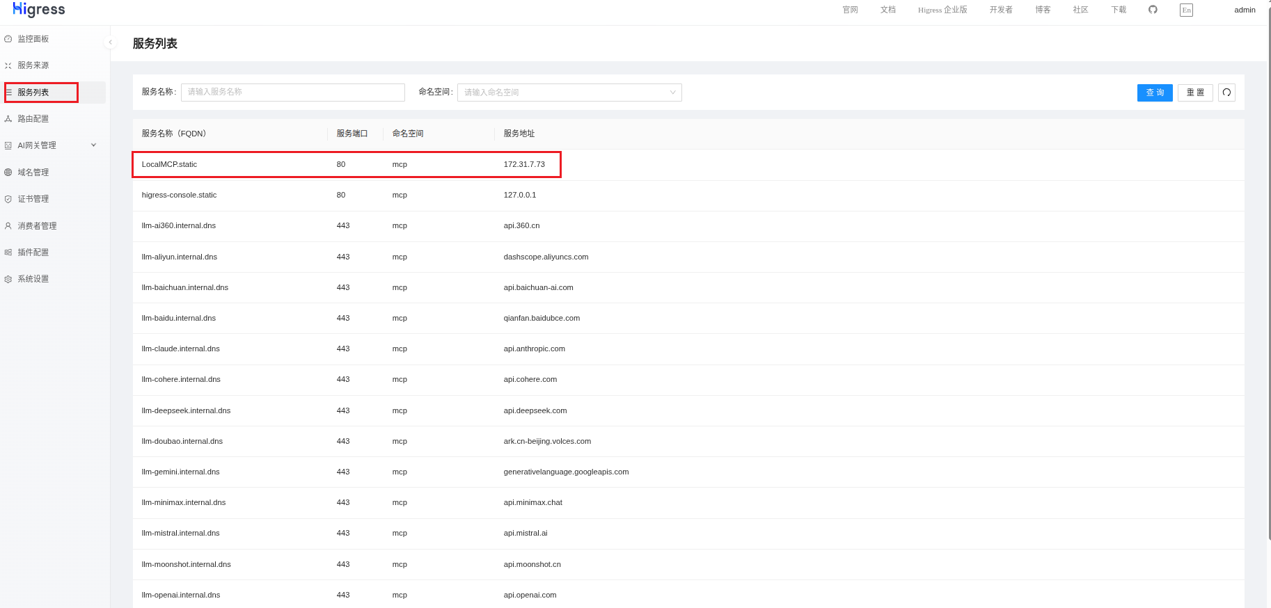The height and width of the screenshot is (608, 1271).
Task: Open the 开发者 link
Action: (x=1001, y=10)
